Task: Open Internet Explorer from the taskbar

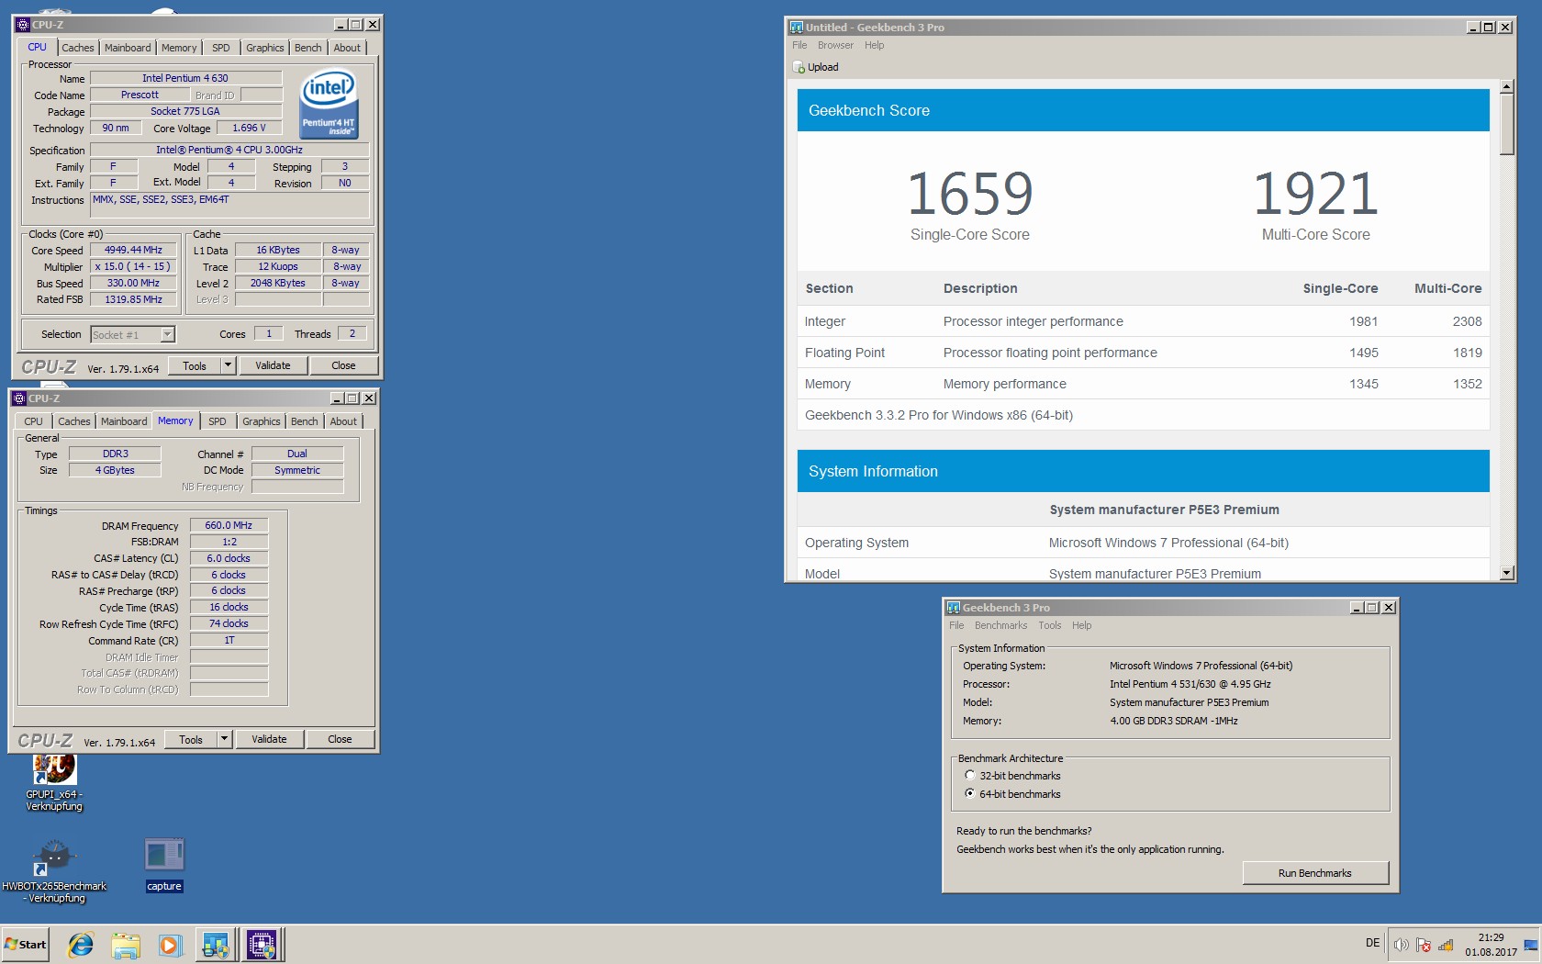Action: [81, 945]
